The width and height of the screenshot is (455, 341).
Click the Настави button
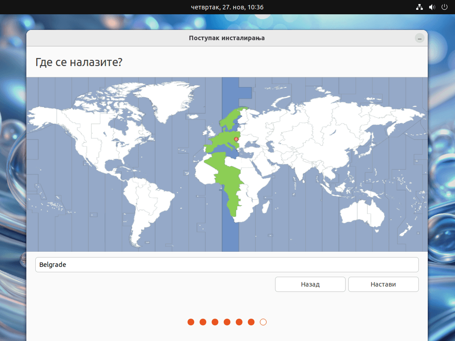(383, 284)
